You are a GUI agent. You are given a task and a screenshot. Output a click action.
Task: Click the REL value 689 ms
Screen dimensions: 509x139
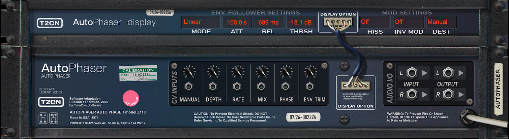click(x=268, y=22)
